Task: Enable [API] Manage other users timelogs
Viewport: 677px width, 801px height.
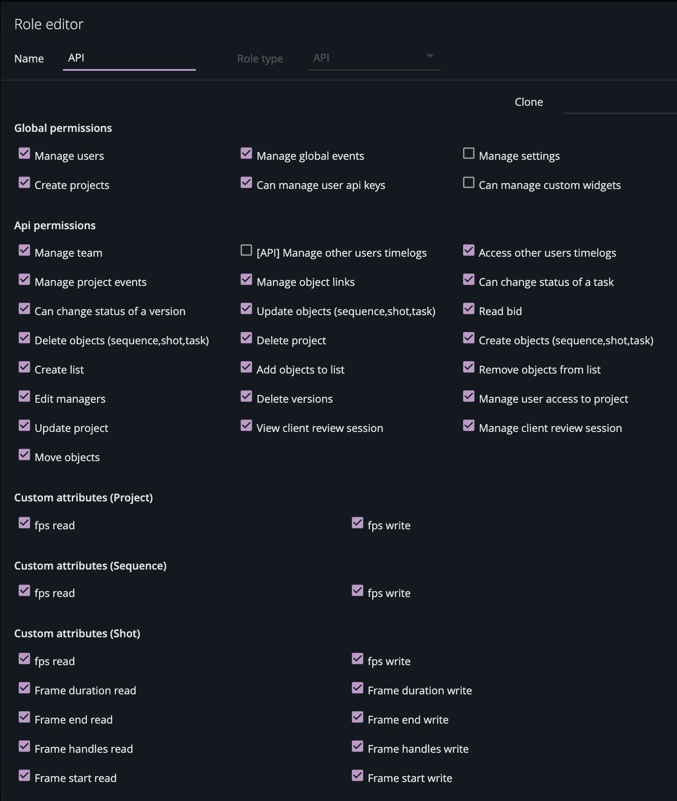Action: [x=246, y=250]
